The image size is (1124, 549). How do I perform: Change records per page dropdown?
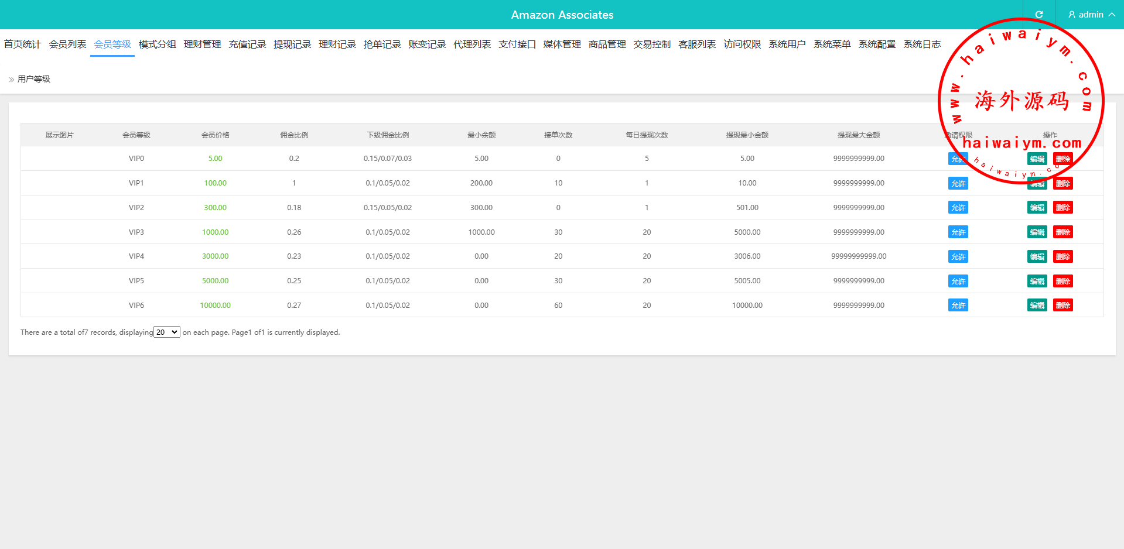(x=167, y=332)
